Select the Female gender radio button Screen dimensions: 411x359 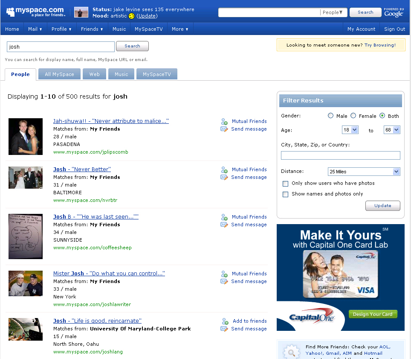click(353, 116)
